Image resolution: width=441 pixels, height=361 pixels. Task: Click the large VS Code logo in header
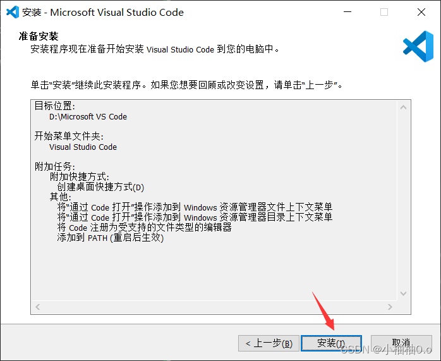(x=418, y=46)
